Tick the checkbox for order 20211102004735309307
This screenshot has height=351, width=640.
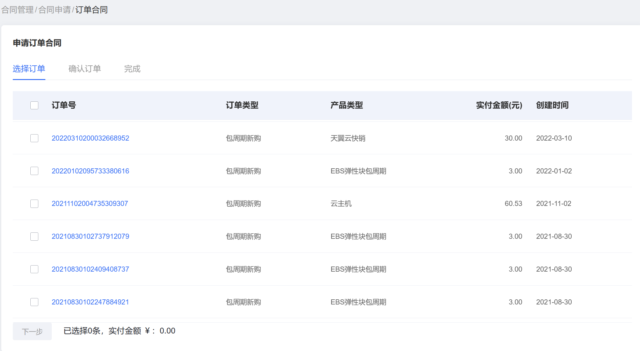pyautogui.click(x=34, y=204)
